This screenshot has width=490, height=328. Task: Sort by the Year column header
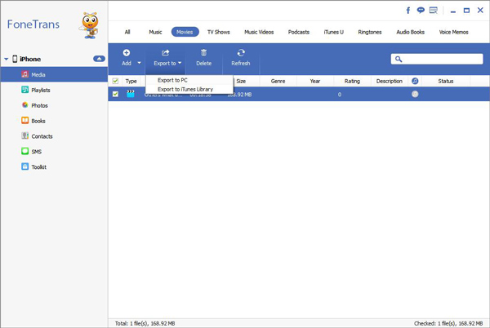pyautogui.click(x=315, y=81)
